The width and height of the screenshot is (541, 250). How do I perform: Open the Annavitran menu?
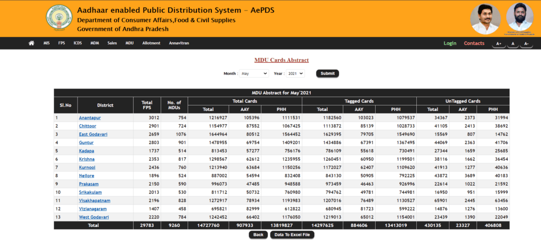(179, 43)
